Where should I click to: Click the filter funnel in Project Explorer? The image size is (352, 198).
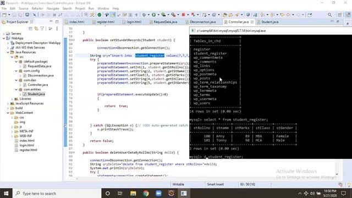(42, 29)
